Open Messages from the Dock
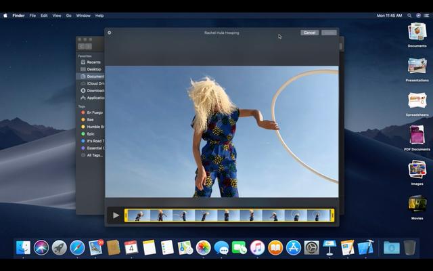This screenshot has height=271, width=433. 221,247
